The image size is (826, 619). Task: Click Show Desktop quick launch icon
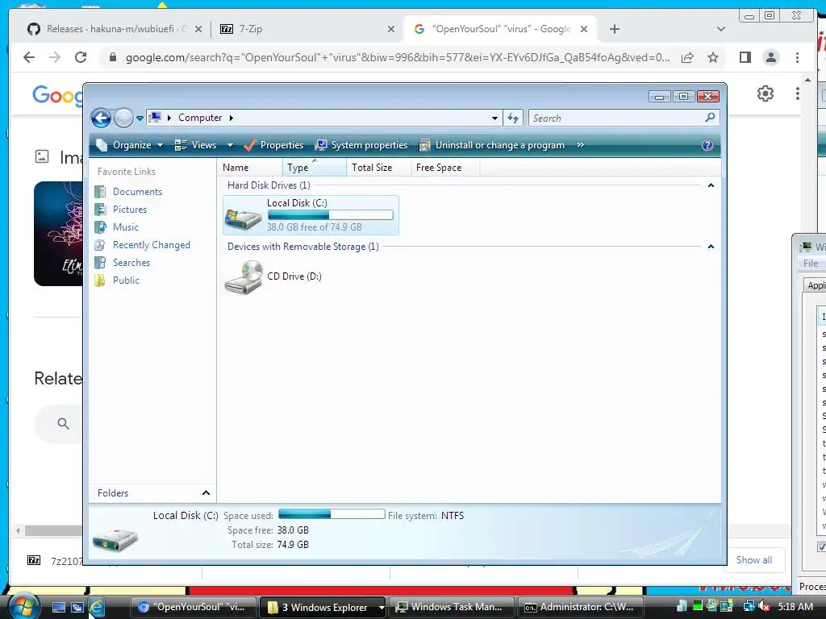[58, 608]
